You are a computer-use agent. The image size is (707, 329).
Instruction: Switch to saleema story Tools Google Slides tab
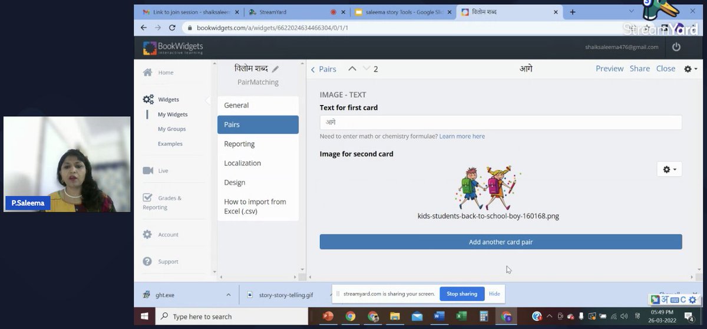pyautogui.click(x=404, y=12)
